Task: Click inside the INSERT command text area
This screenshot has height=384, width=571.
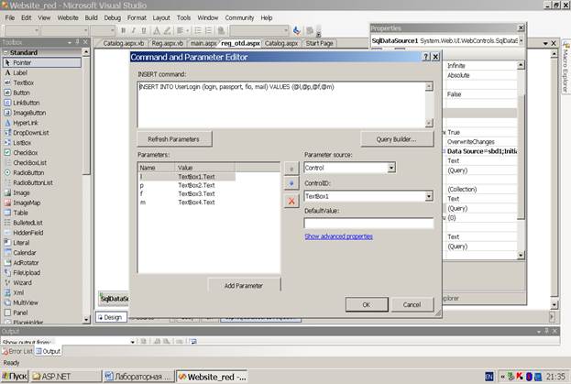Action: click(281, 104)
